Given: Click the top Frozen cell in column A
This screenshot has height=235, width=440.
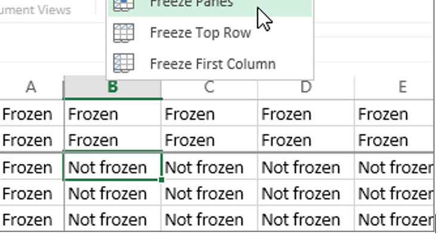Looking at the screenshot, I should pyautogui.click(x=32, y=113).
